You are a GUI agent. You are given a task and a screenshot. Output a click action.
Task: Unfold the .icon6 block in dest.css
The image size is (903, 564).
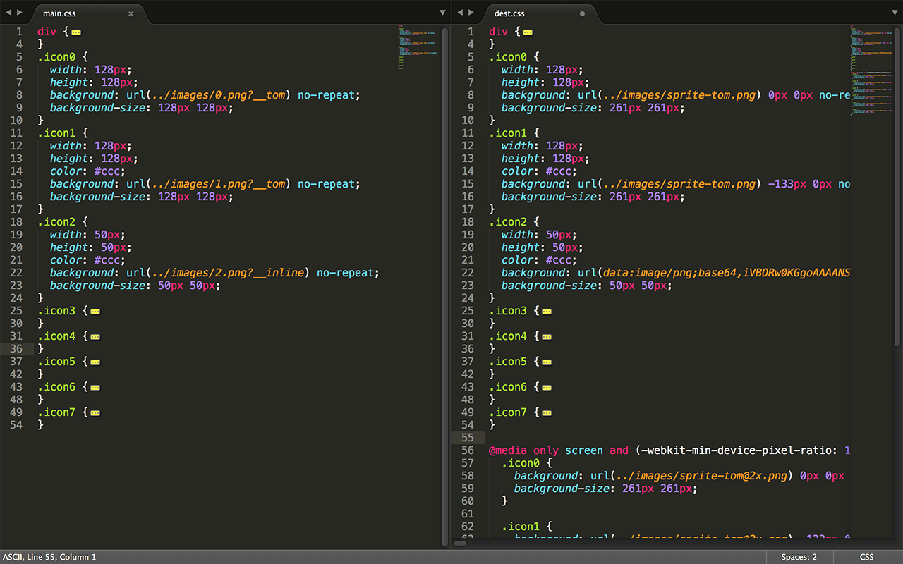coord(547,387)
